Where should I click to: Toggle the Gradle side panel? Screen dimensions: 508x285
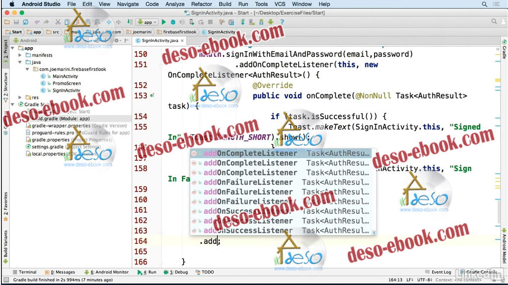tap(504, 50)
